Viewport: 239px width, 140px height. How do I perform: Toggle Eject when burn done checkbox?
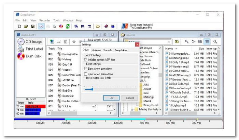point(86,69)
